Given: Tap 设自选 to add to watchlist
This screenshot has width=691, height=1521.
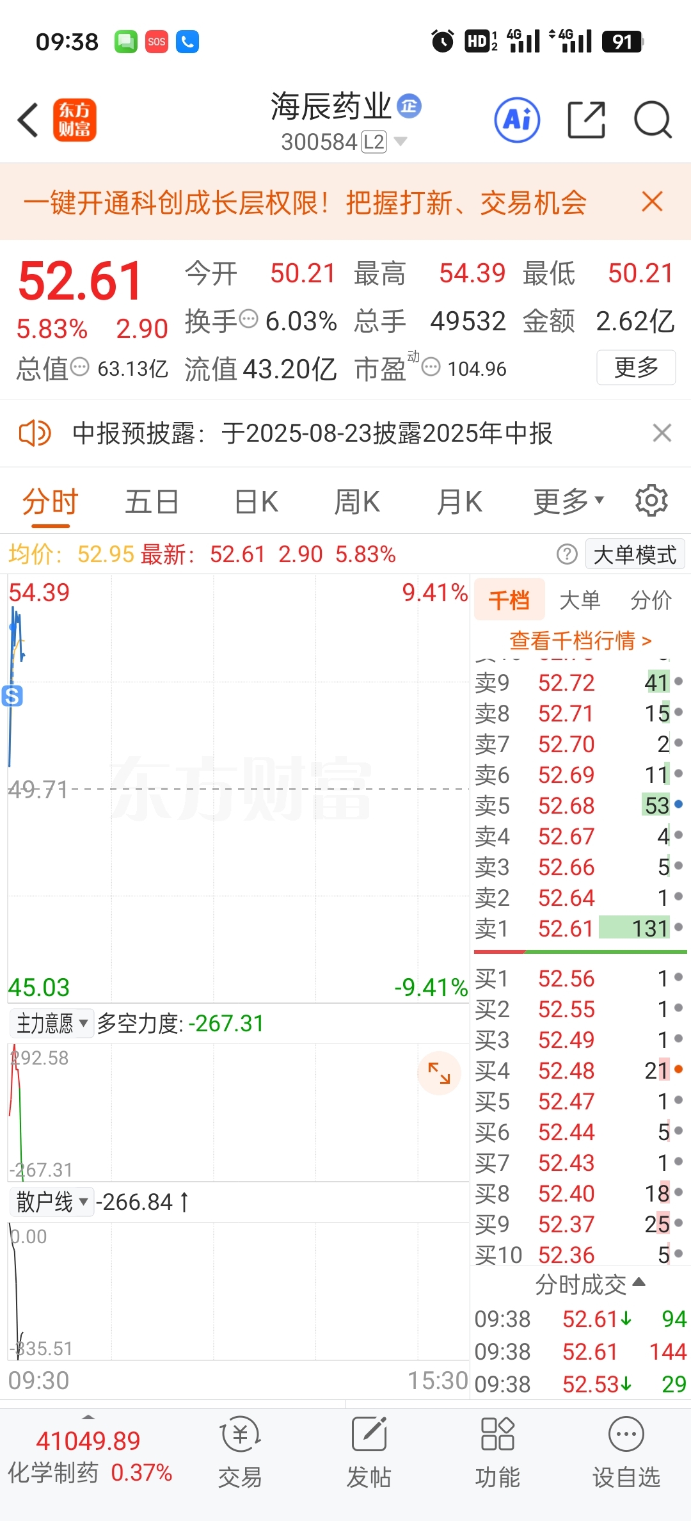Looking at the screenshot, I should (x=626, y=1453).
